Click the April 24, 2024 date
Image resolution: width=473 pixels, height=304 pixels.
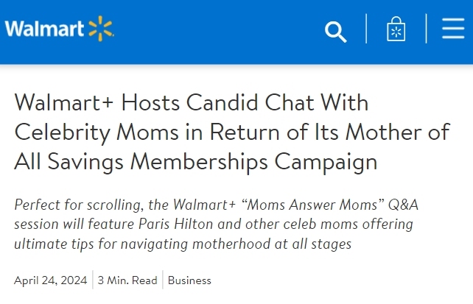pyautogui.click(x=50, y=280)
